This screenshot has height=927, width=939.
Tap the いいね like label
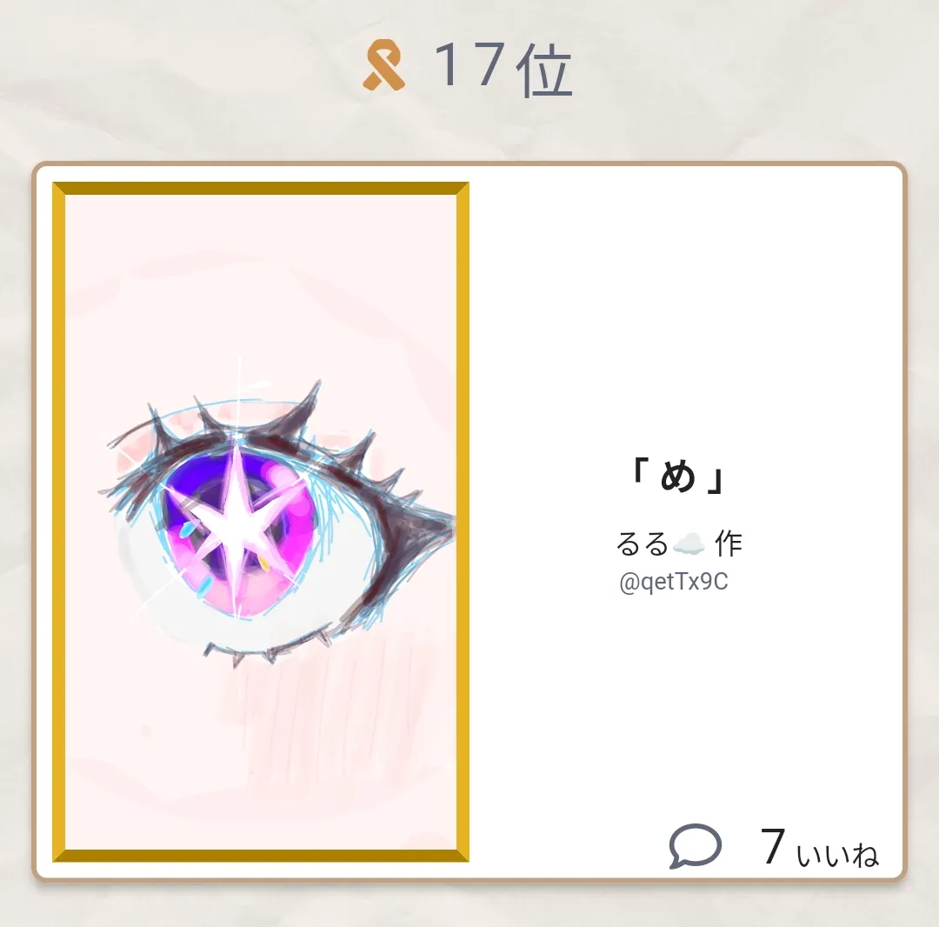[837, 855]
